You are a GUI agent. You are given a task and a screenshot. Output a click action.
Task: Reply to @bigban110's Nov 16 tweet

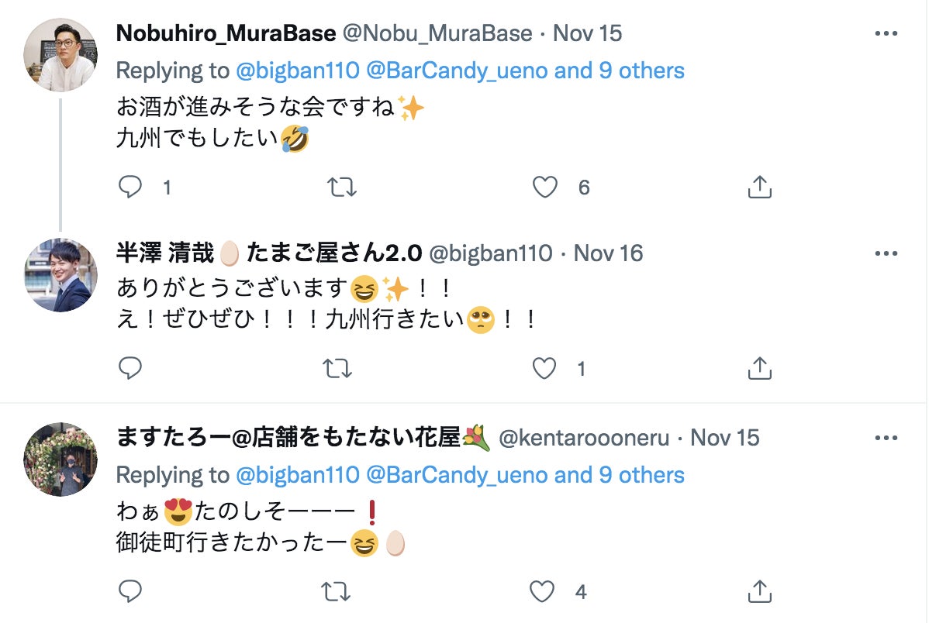130,368
